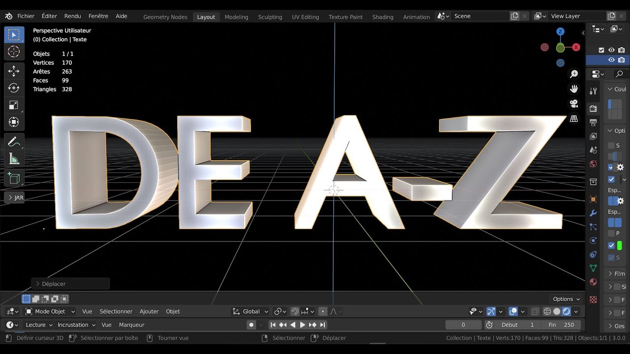Screen dimensions: 630x354
Task: Click the Fin 250 end frame field
Action: click(x=562, y=324)
